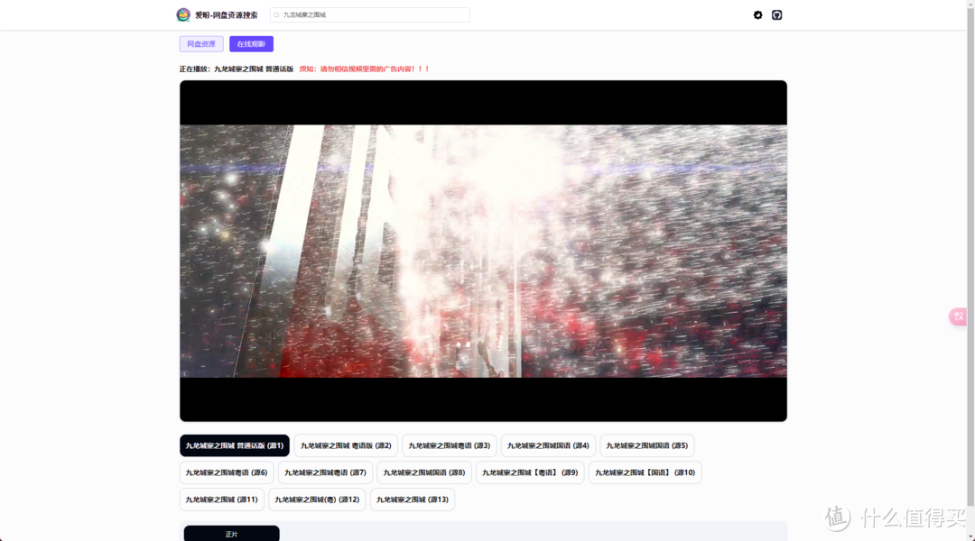Image resolution: width=975 pixels, height=541 pixels.
Task: Click the 正片 episode button
Action: [x=231, y=533]
